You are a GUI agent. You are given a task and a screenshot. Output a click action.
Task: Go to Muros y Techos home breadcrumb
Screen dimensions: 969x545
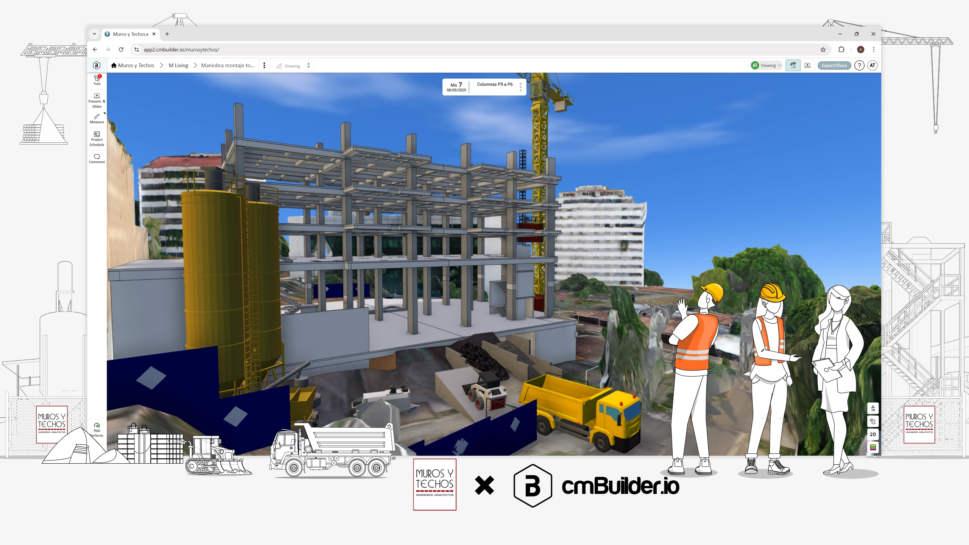pyautogui.click(x=132, y=65)
